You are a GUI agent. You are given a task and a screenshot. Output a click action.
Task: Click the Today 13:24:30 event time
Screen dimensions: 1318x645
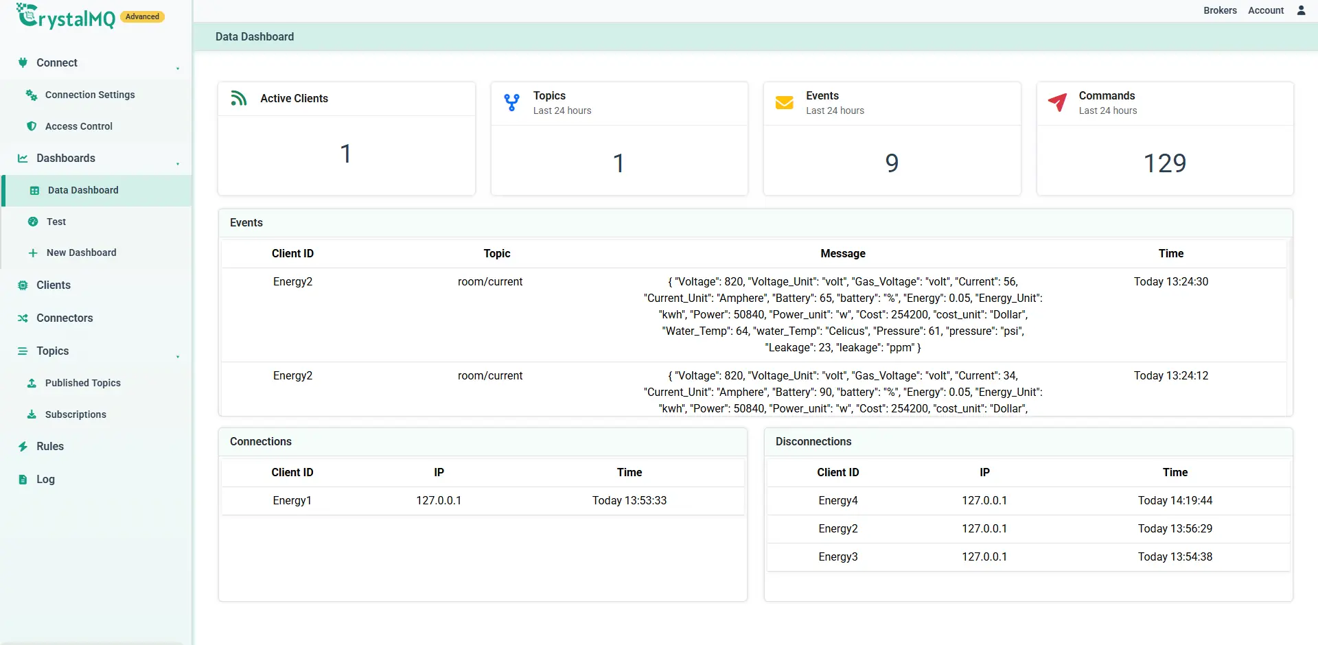1171,281
